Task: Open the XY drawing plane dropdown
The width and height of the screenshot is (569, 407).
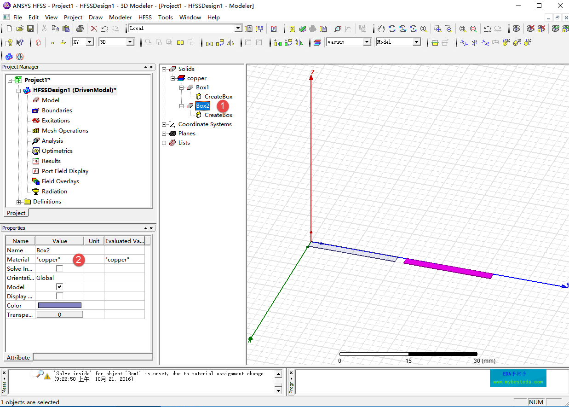Action: coord(89,42)
